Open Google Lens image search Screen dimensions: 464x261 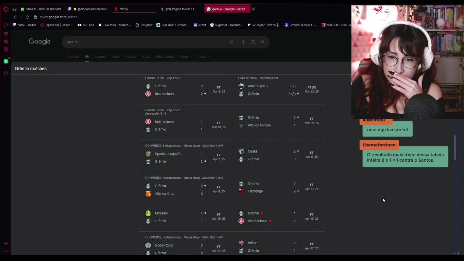253,42
